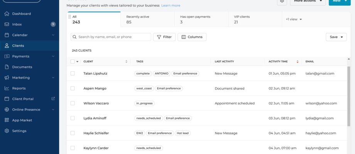Expand the Calendar submenu chevron
This screenshot has width=355, height=154.
pyautogui.click(x=53, y=35)
